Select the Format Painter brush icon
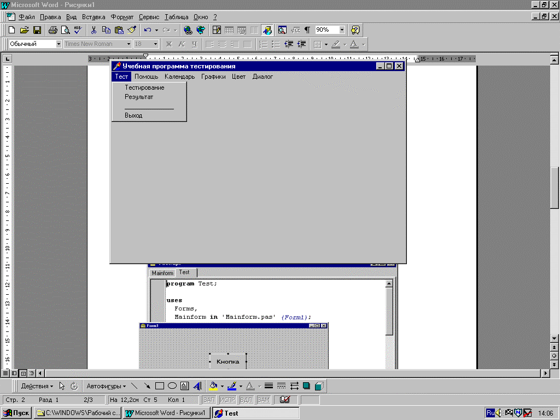This screenshot has width=560, height=420. (132, 31)
